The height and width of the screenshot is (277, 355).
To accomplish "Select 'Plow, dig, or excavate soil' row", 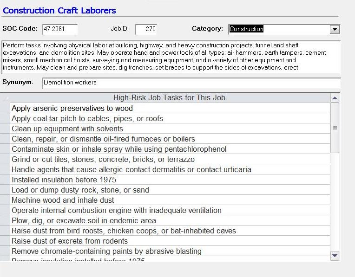I will click(x=170, y=221).
